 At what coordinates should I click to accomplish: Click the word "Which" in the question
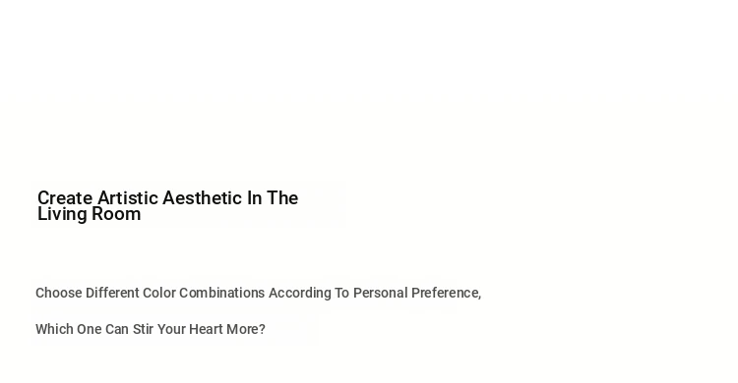point(54,329)
